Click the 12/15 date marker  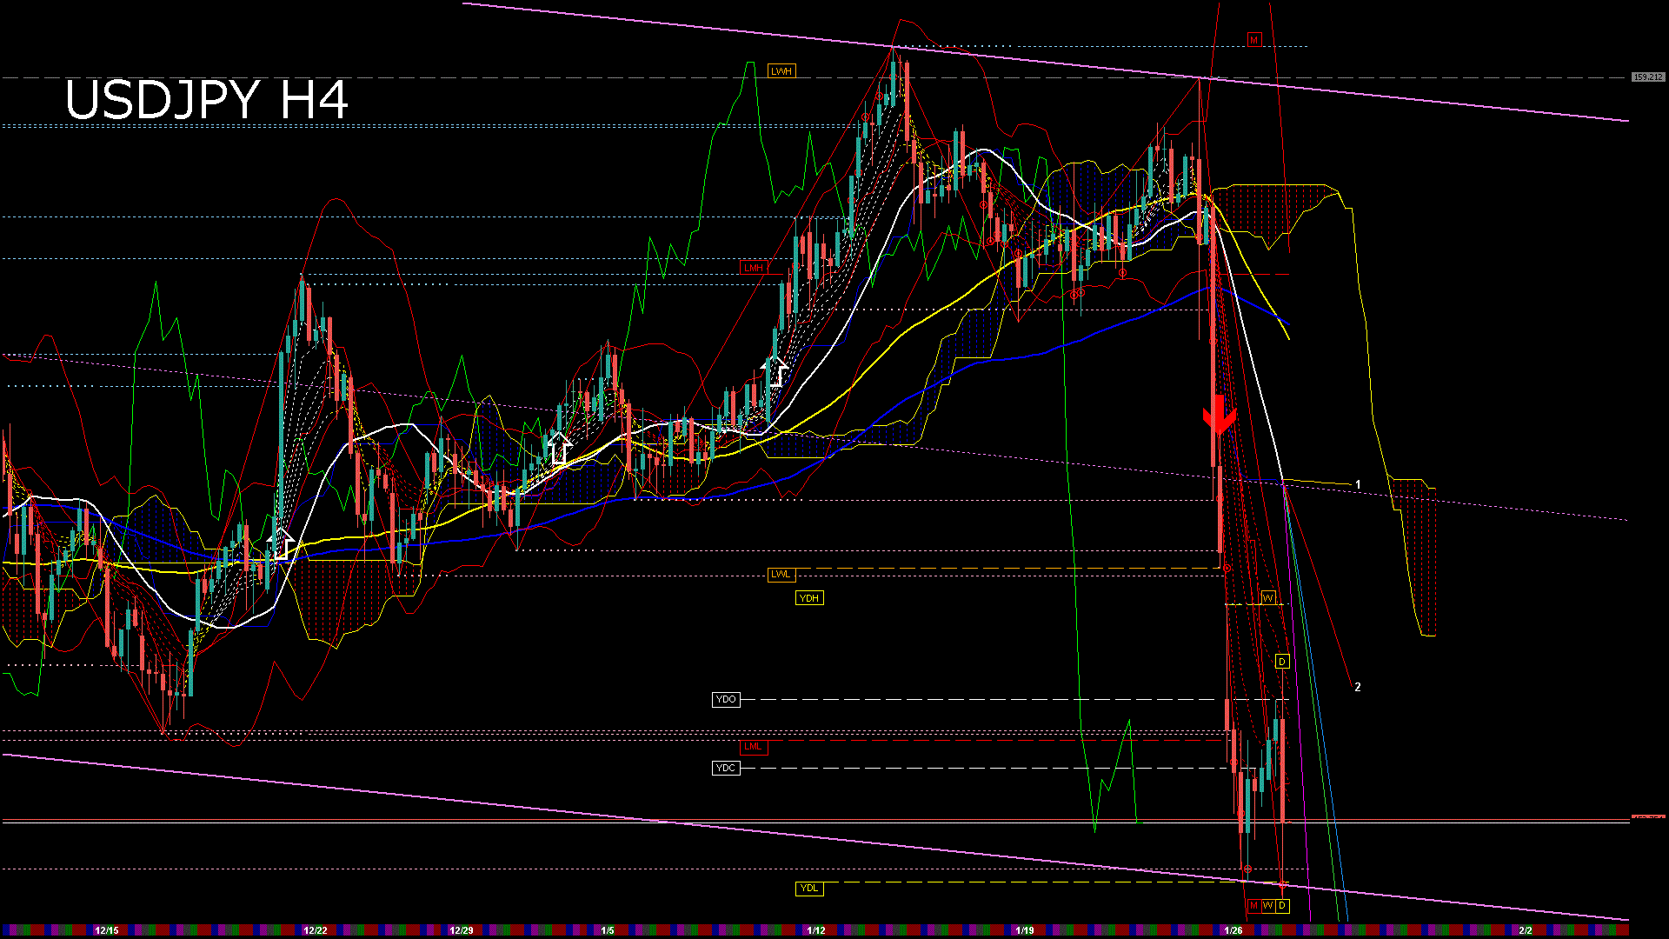pos(106,930)
